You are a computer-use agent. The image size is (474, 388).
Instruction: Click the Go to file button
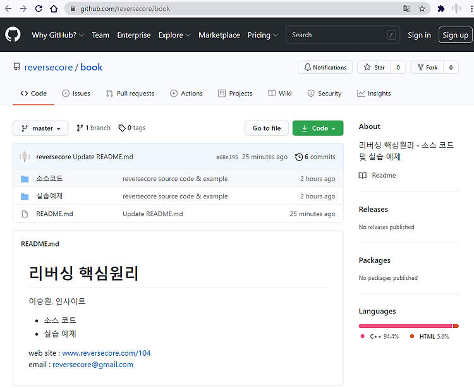pyautogui.click(x=267, y=128)
